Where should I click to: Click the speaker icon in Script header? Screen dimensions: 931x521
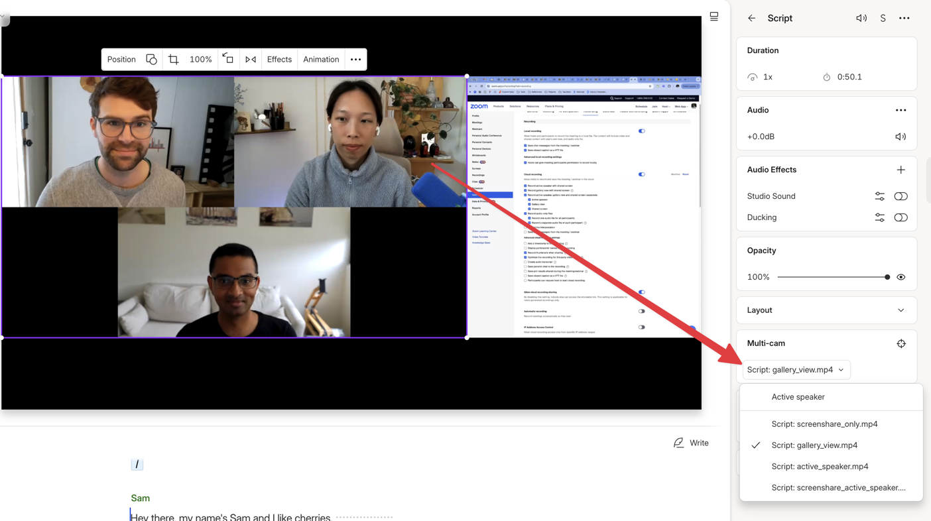[x=861, y=19]
